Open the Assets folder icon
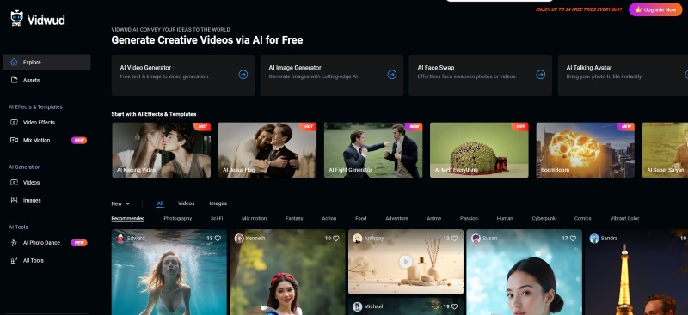This screenshot has width=688, height=315. pyautogui.click(x=14, y=80)
